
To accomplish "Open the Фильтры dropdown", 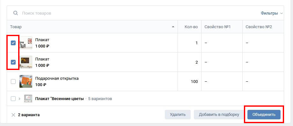I will pos(272,13).
